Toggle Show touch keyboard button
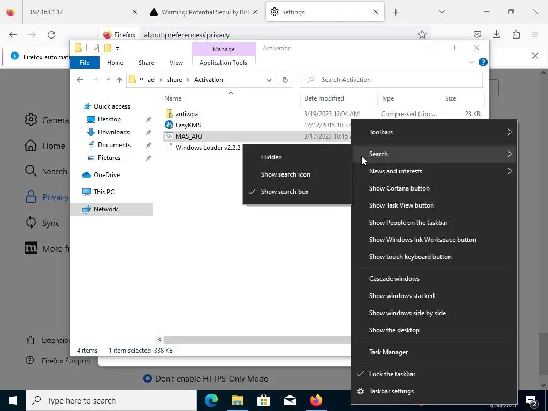Viewport: 548px width, 411px height. pos(434,257)
